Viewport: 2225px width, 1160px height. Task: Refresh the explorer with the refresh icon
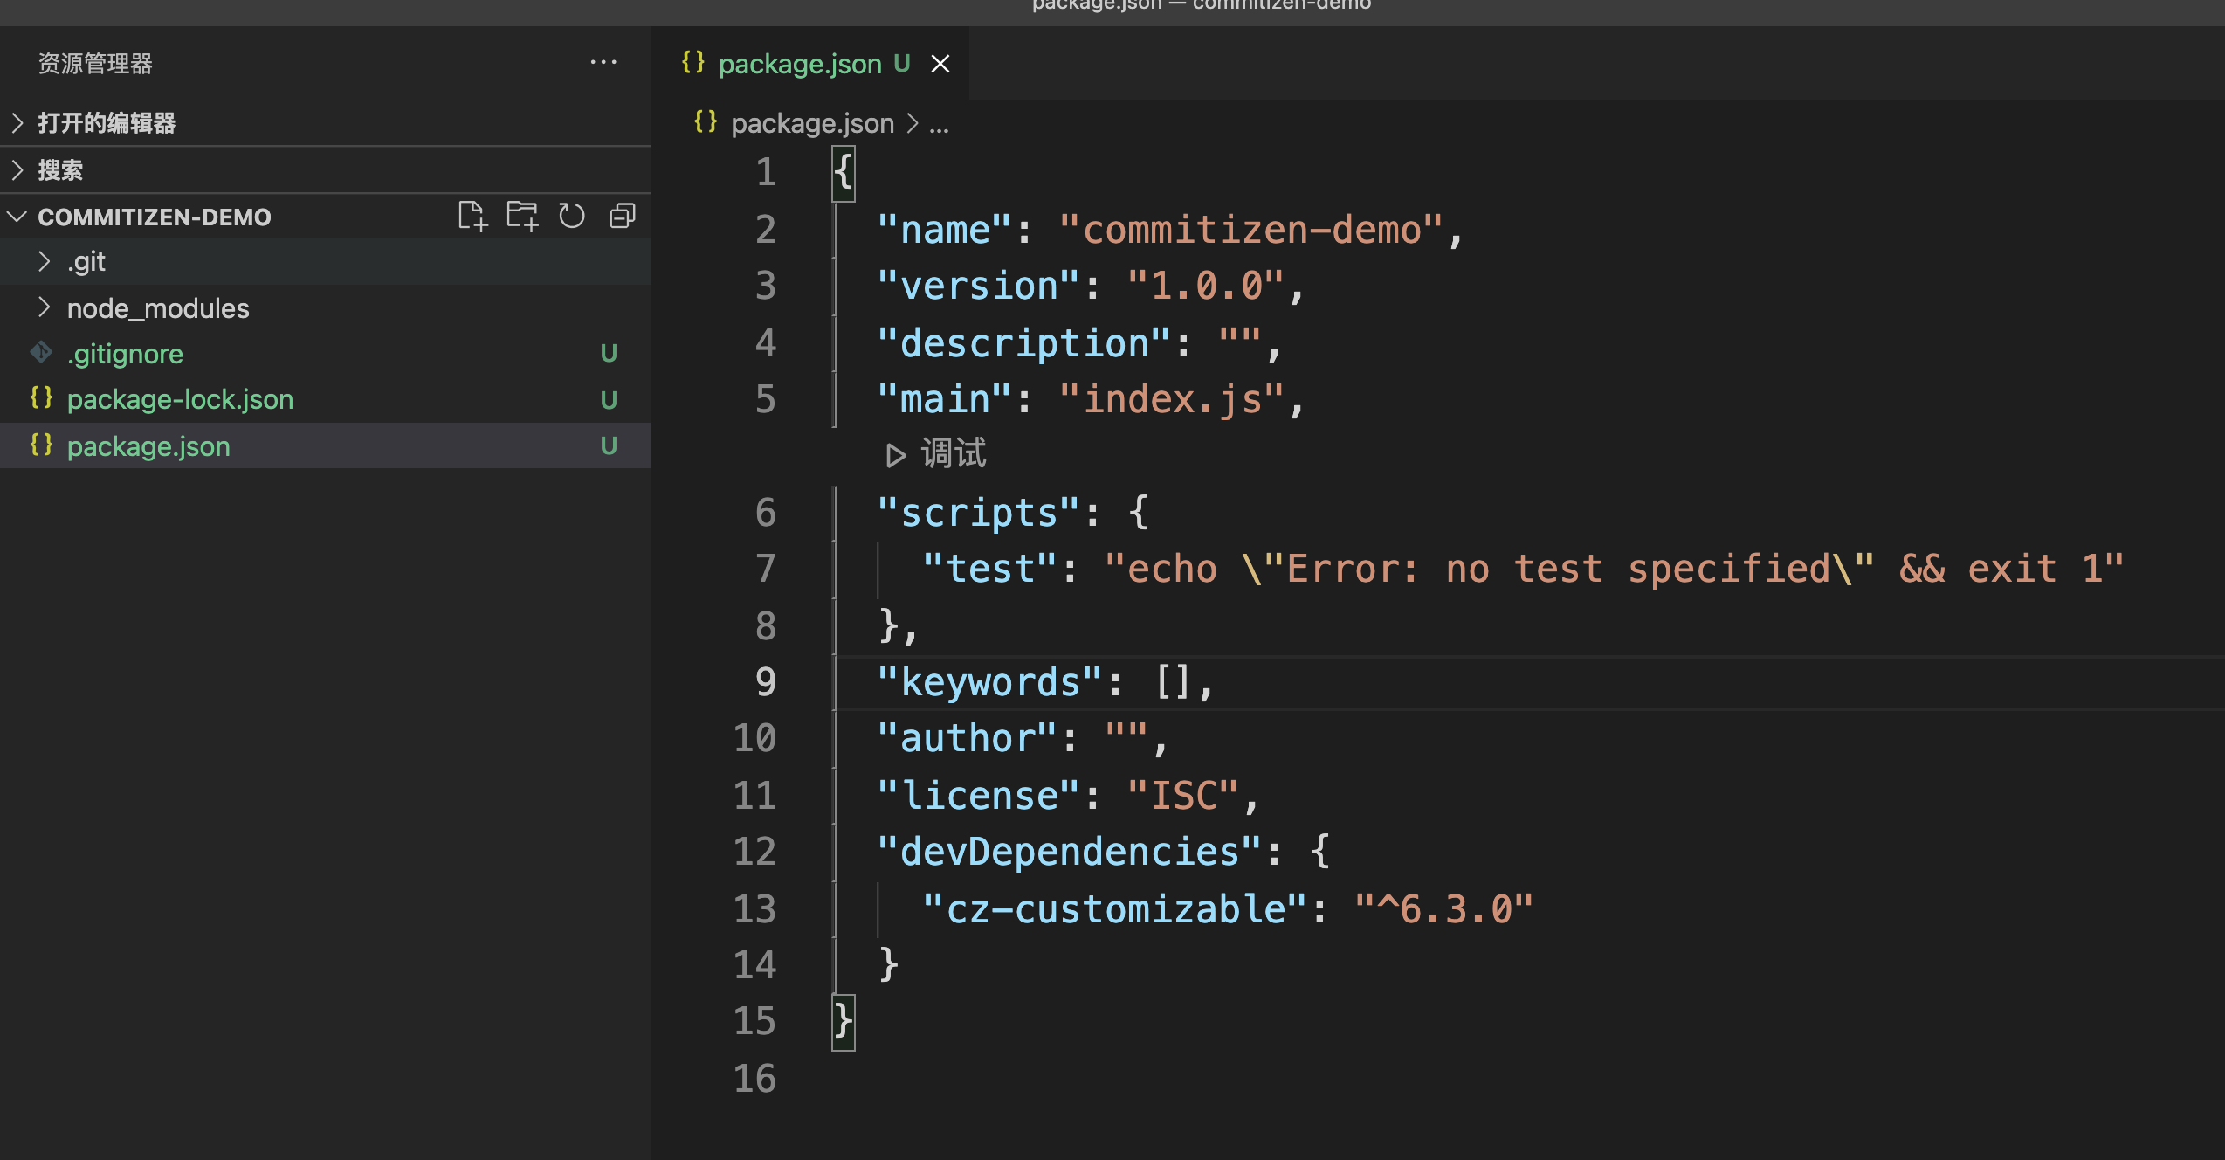pyautogui.click(x=572, y=216)
